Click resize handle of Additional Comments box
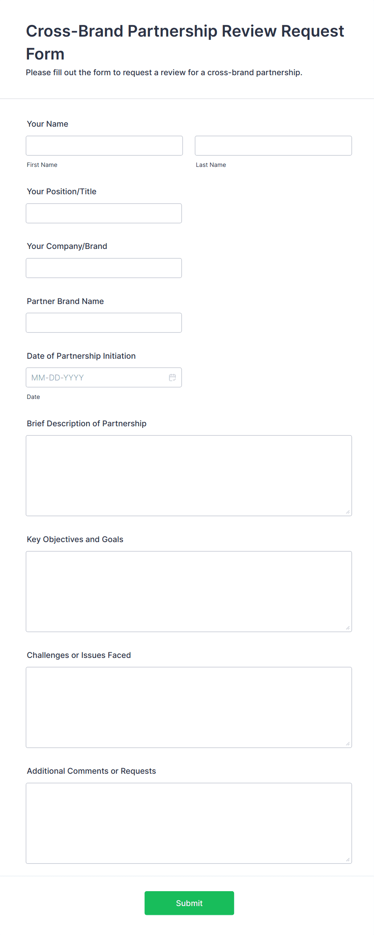 pyautogui.click(x=348, y=859)
